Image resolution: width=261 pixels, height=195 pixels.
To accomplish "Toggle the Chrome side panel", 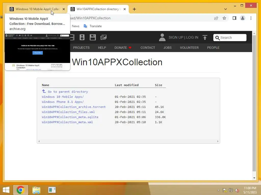I will click(234, 18).
